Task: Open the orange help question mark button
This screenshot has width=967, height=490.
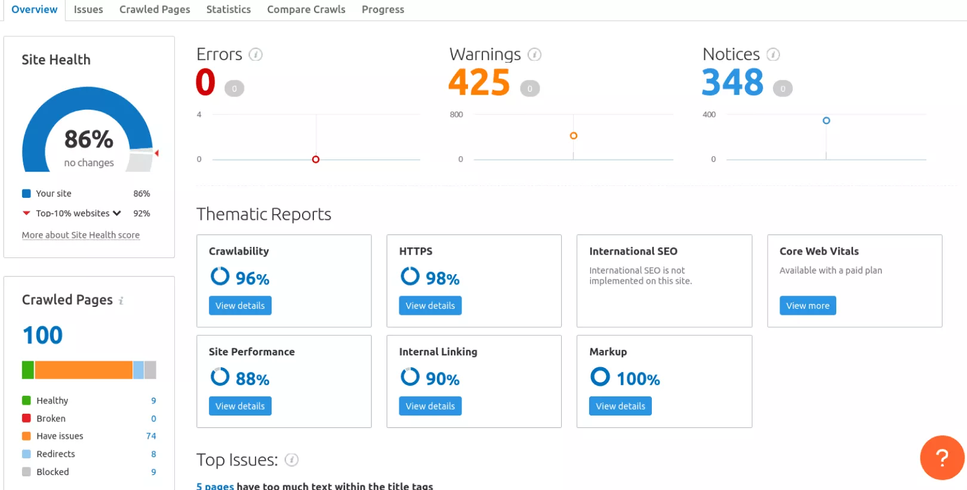Action: (942, 458)
